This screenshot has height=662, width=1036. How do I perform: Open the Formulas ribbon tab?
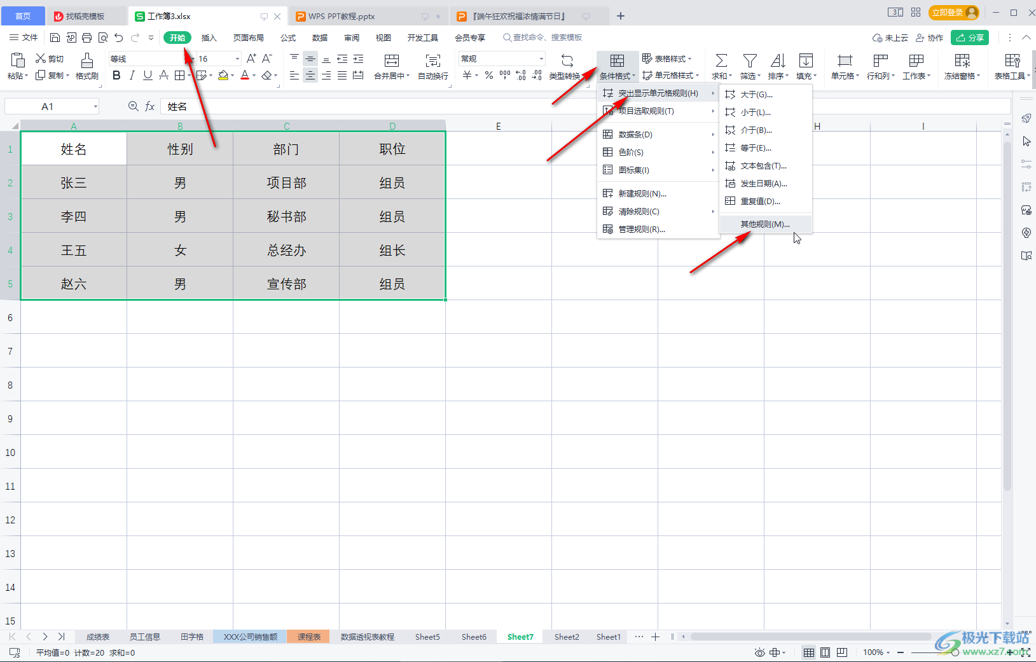[x=288, y=38]
